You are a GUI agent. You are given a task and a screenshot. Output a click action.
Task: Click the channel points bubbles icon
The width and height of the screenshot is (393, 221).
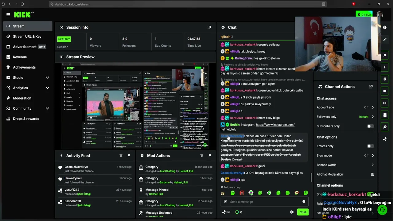pos(224,212)
